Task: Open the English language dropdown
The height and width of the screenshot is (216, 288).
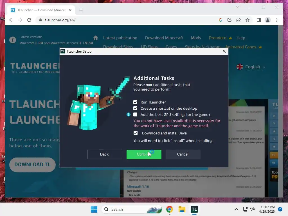Action: 251,67
